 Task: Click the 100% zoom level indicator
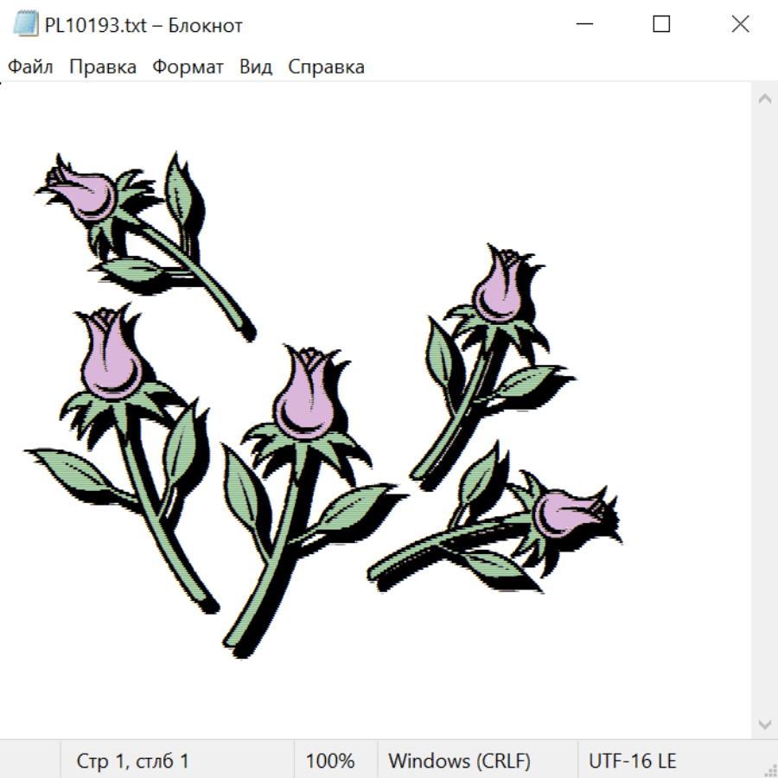[x=330, y=762]
